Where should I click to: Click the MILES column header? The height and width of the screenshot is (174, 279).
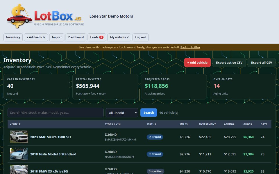(x=184, y=124)
